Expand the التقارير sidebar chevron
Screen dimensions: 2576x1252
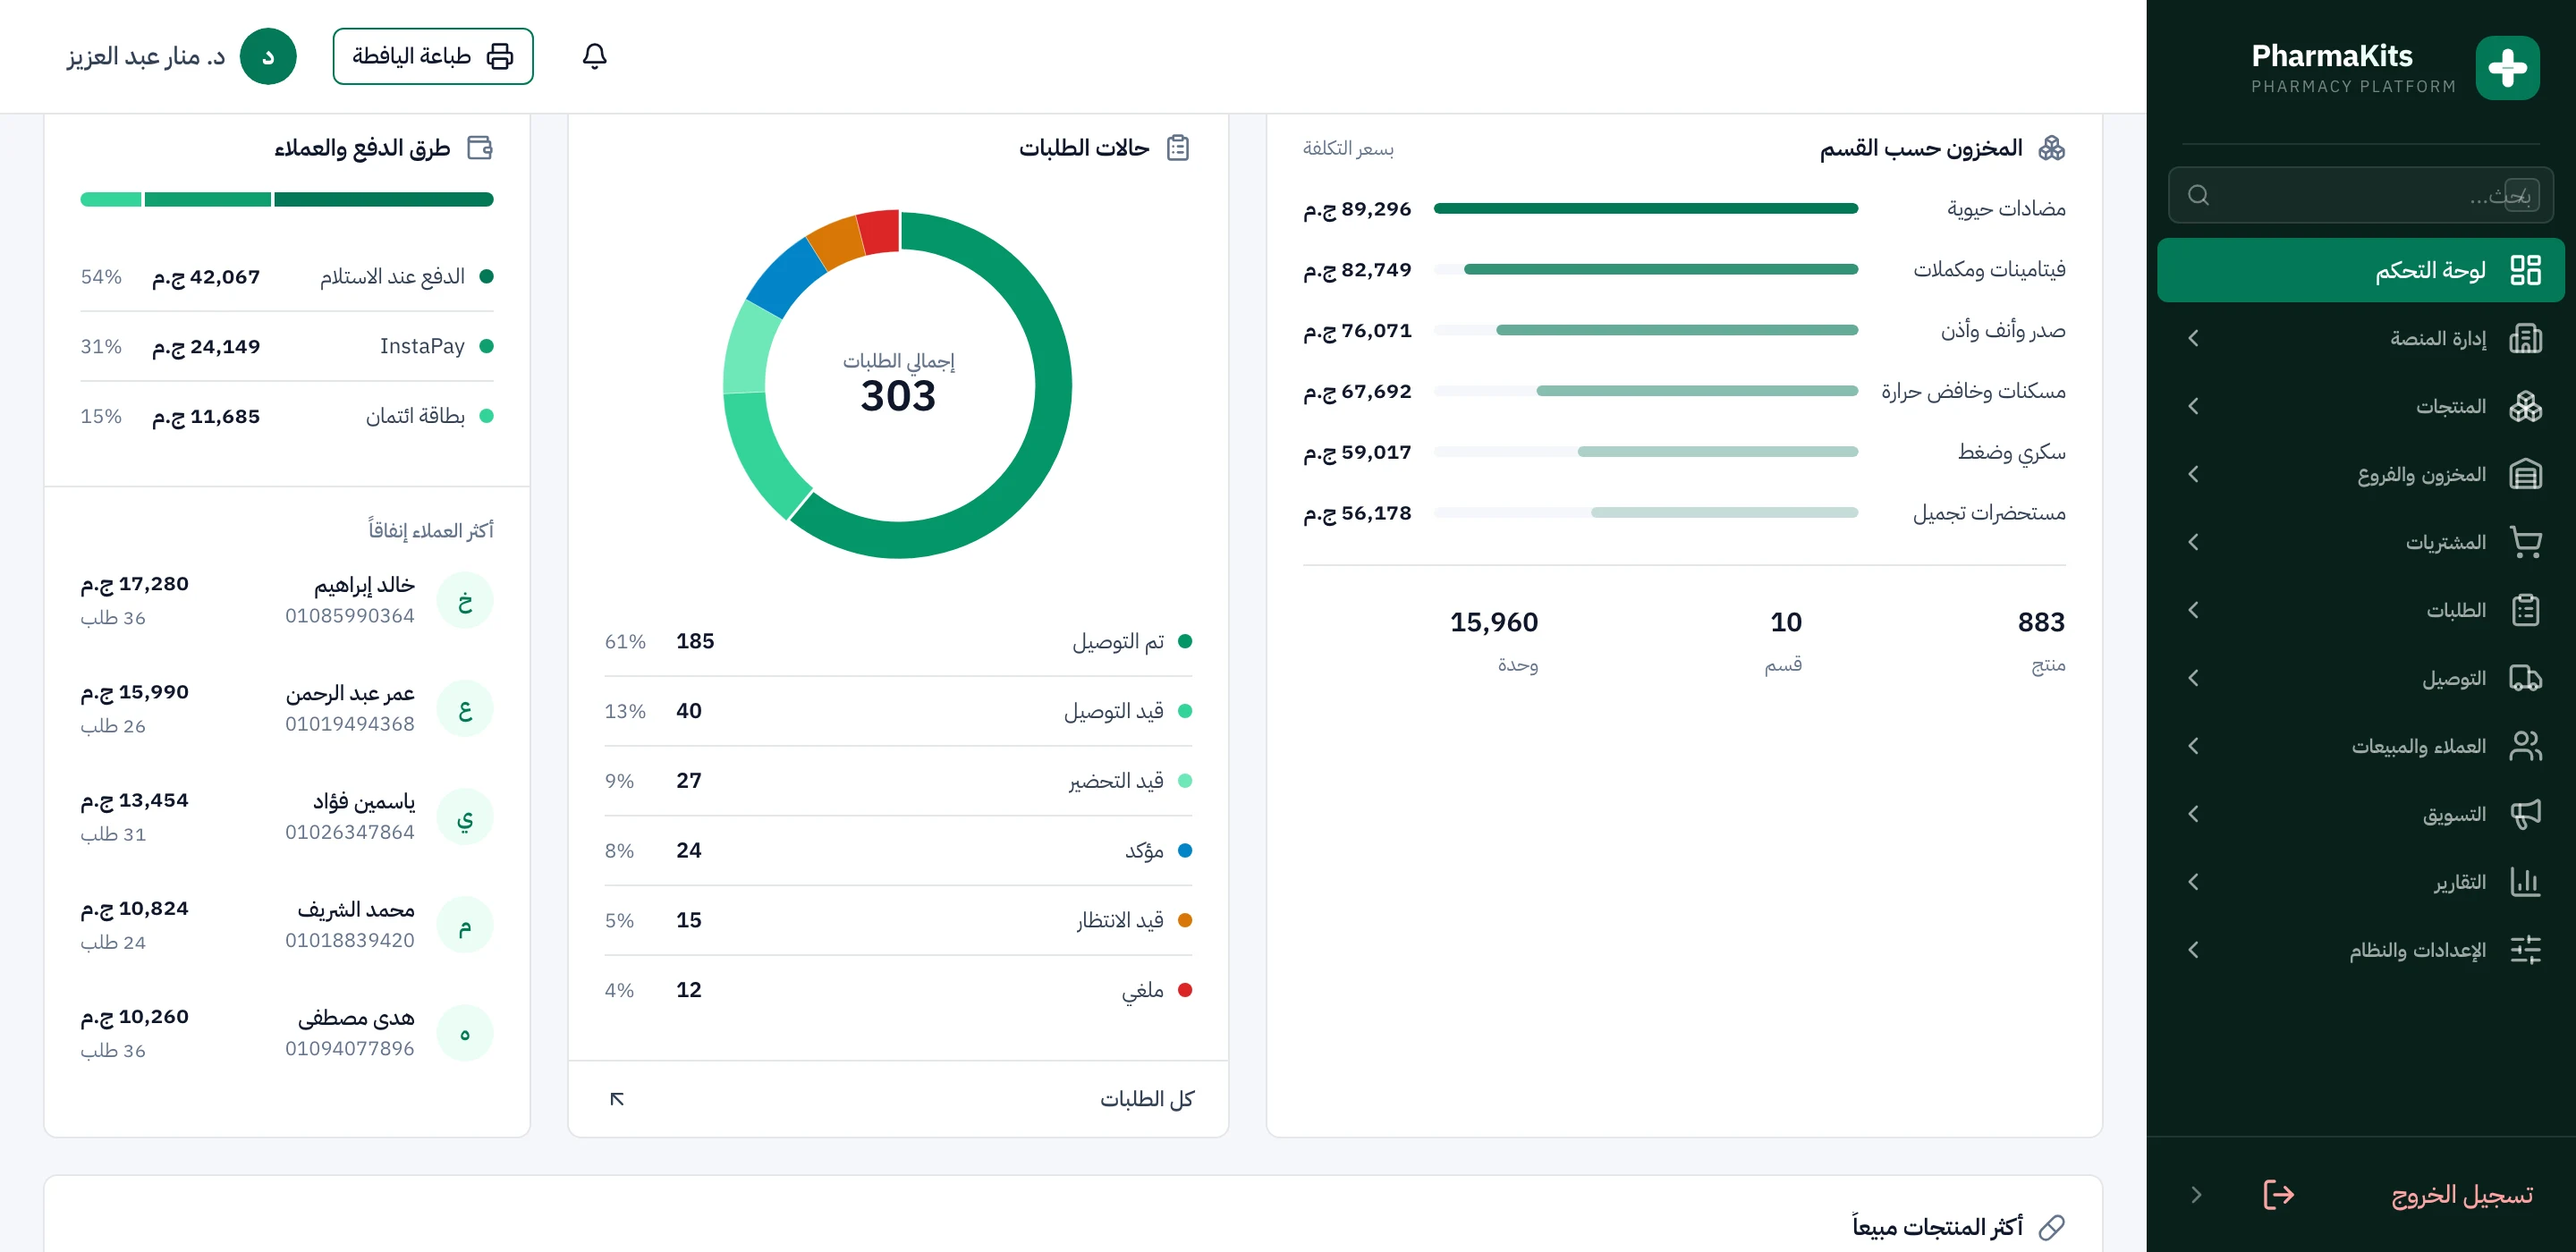[x=2193, y=882]
